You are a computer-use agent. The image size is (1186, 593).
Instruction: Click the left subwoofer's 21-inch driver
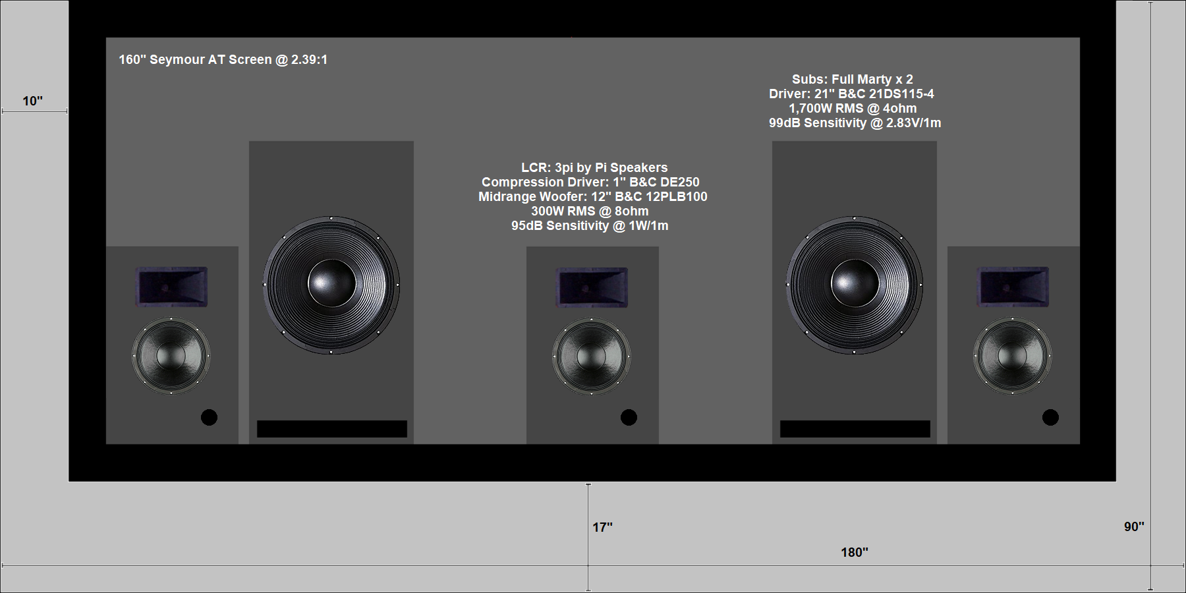tap(331, 285)
